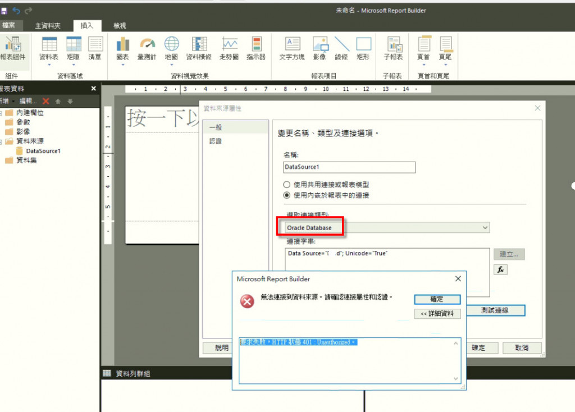Expand the 頁尾 dropdown arrow
Image resolution: width=575 pixels, height=412 pixels.
coord(445,65)
